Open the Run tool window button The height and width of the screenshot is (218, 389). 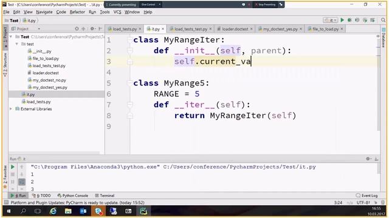[18, 196]
